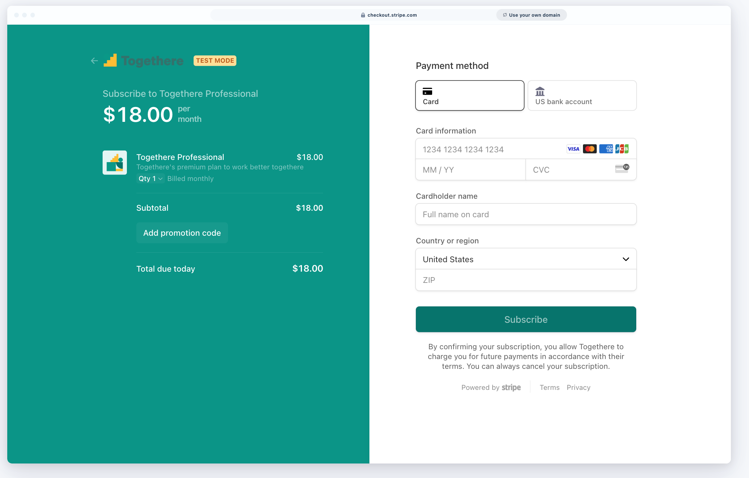Click the Add promotion code button

click(x=182, y=233)
